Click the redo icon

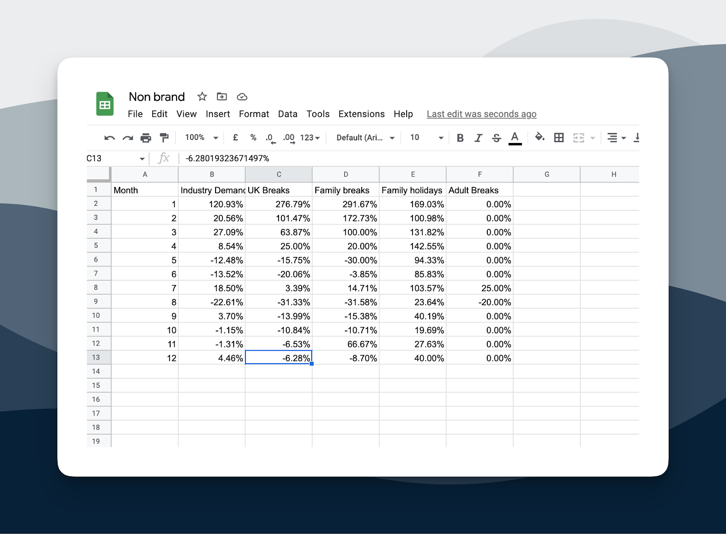(128, 138)
